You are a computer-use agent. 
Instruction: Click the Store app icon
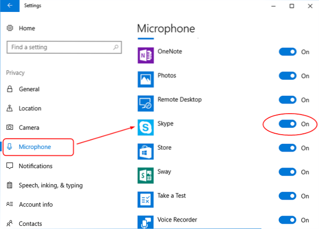tap(146, 152)
